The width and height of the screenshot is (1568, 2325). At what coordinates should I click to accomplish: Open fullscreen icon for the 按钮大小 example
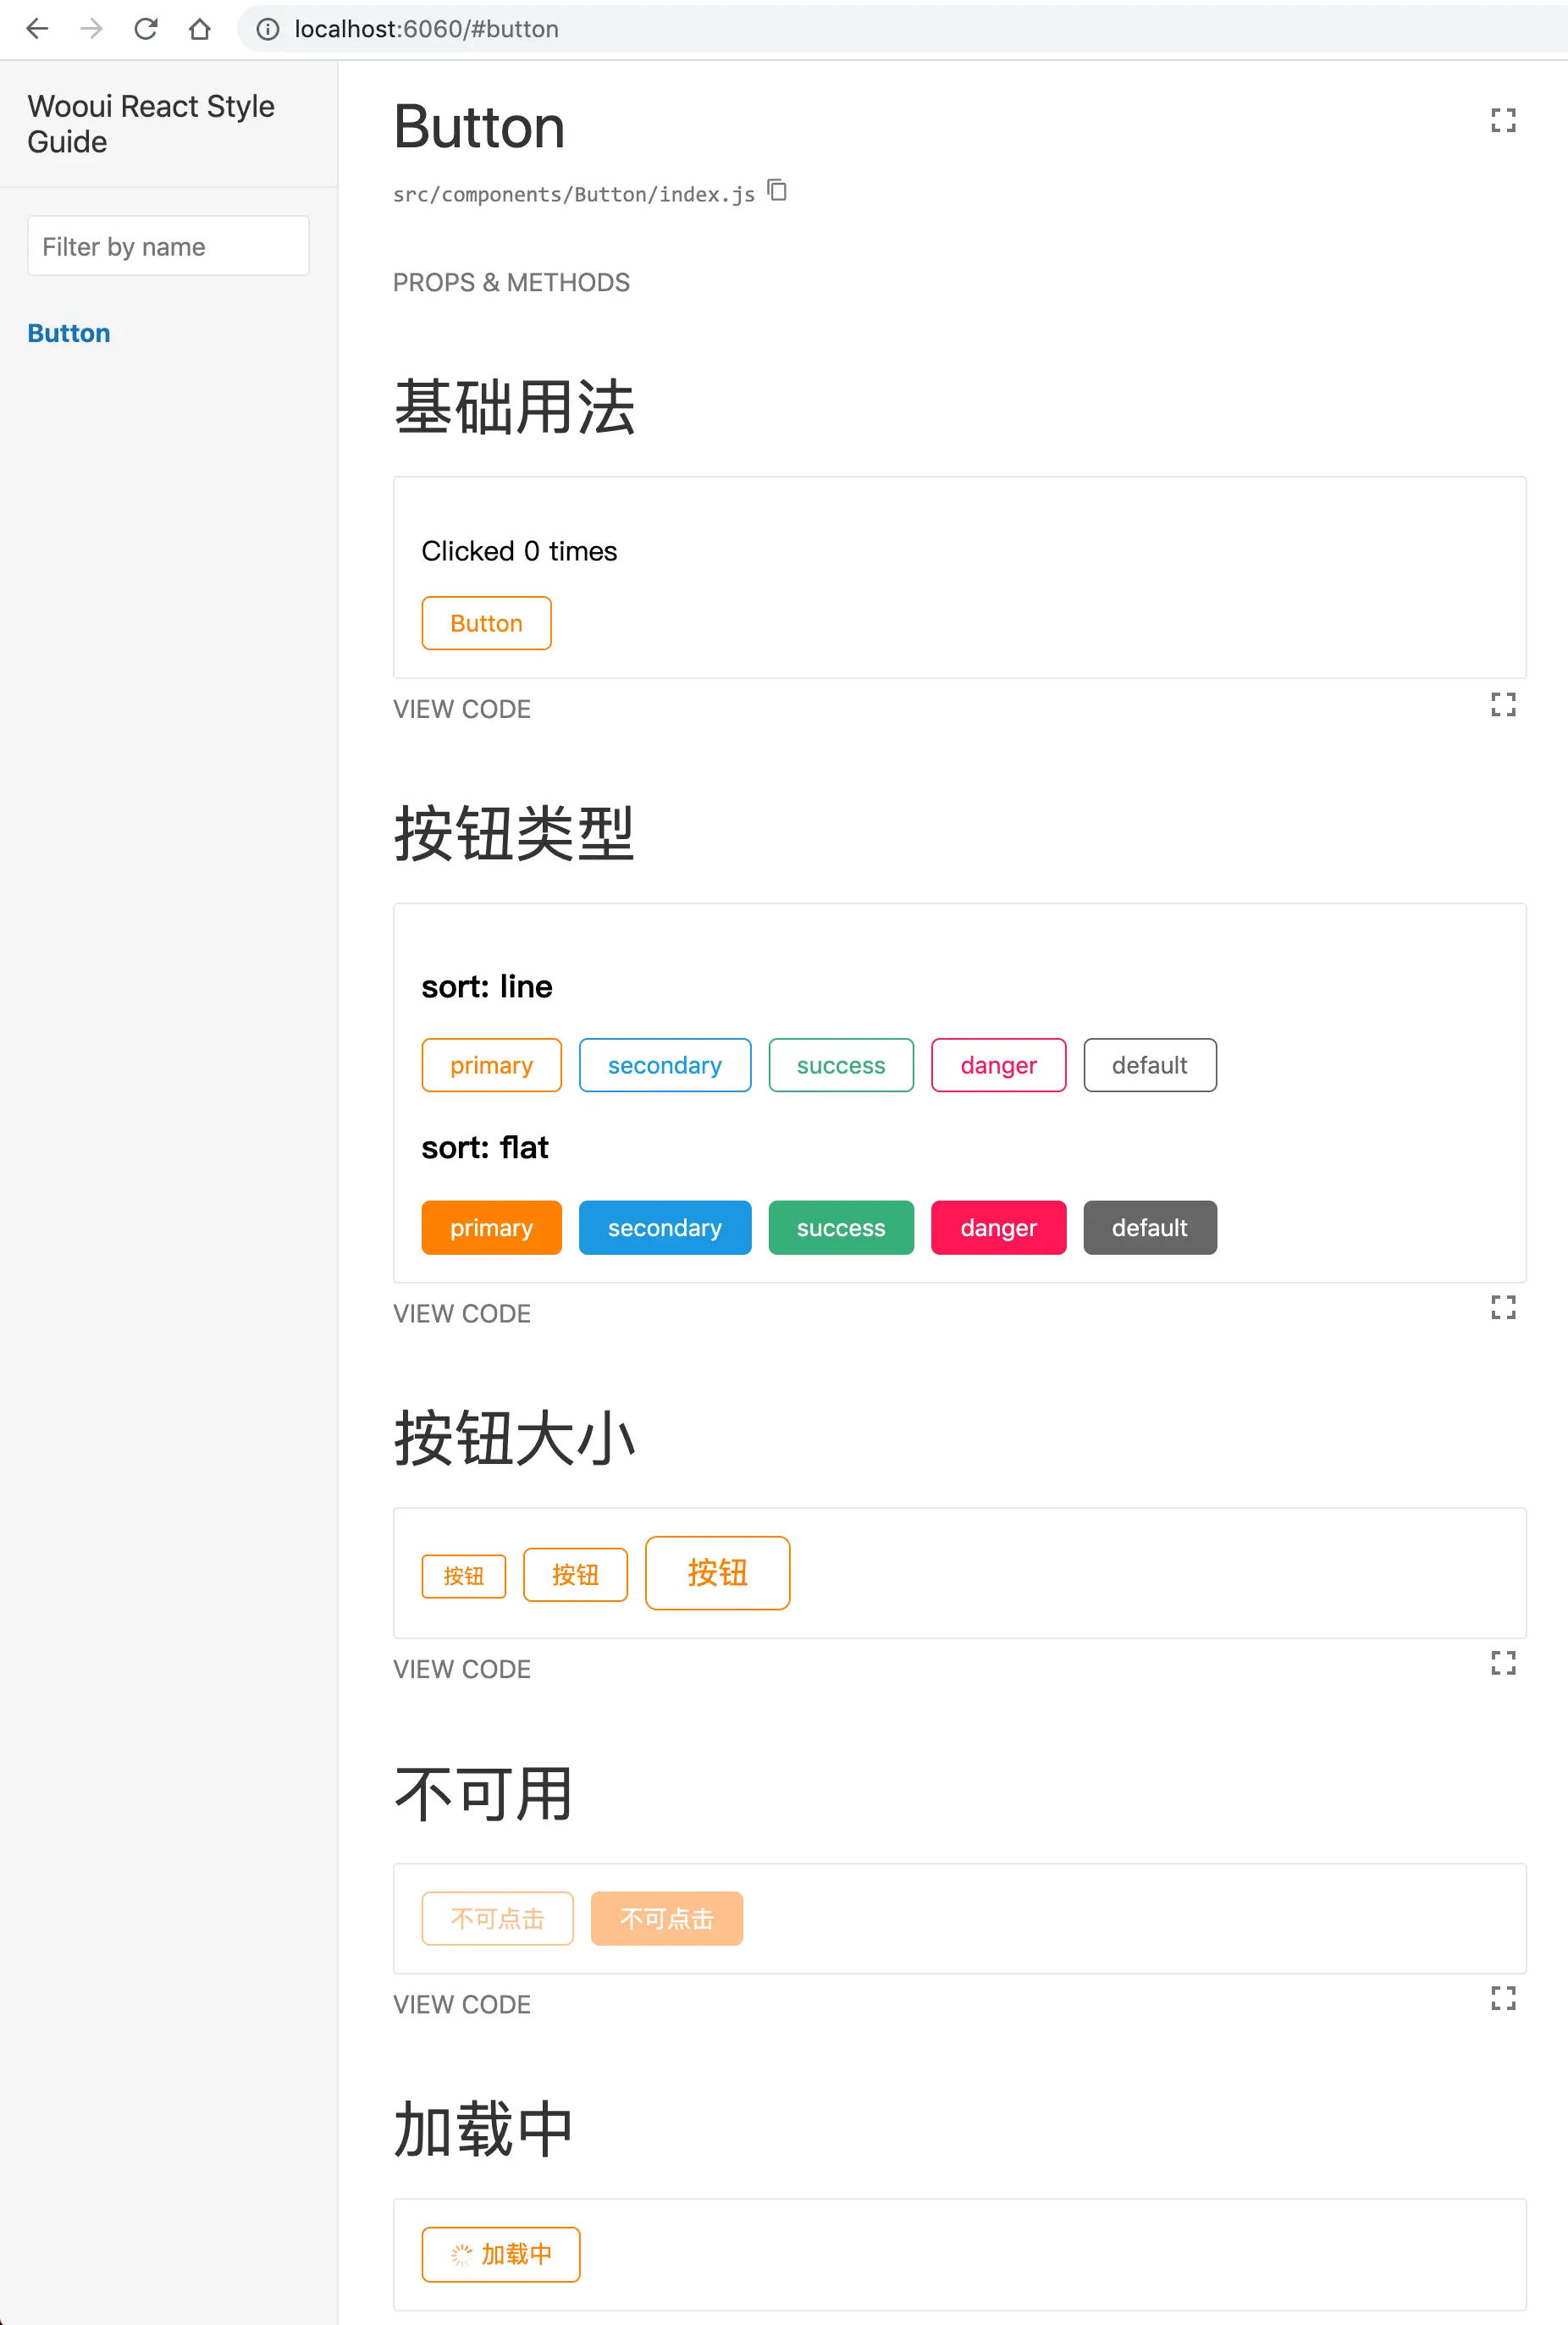click(x=1502, y=1663)
